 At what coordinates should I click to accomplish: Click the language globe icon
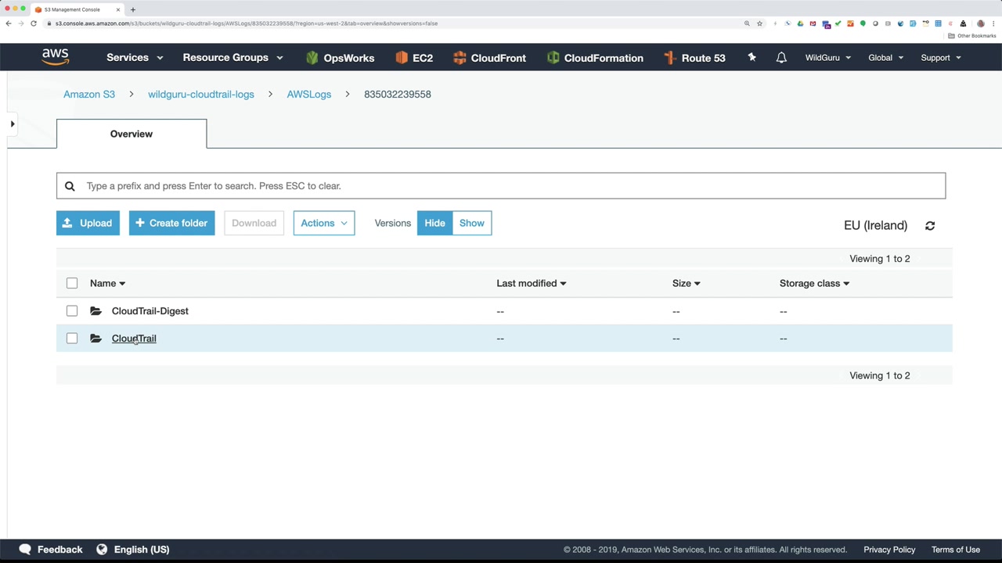point(102,550)
